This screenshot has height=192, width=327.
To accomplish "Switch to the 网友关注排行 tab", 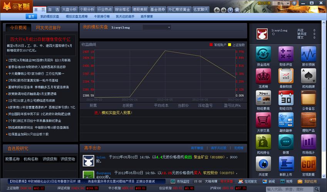I will click(x=49, y=28).
